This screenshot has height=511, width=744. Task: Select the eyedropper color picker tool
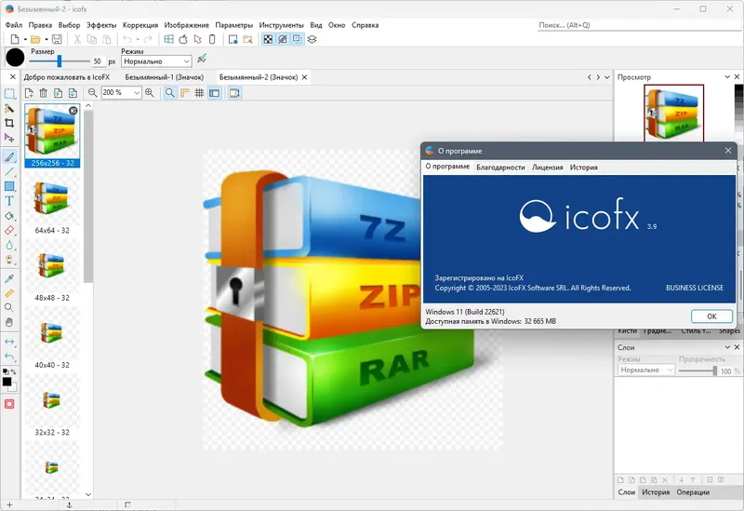9,278
